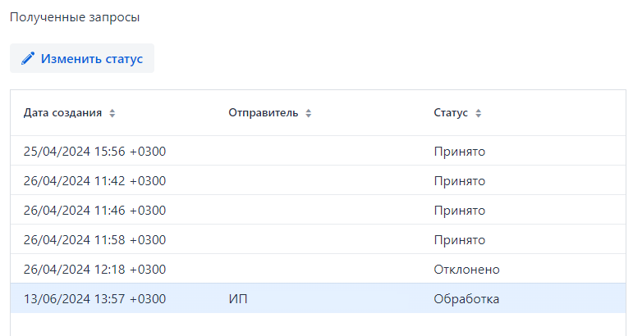Click the Изменить статус button
This screenshot has width=633, height=336.
pyautogui.click(x=82, y=59)
